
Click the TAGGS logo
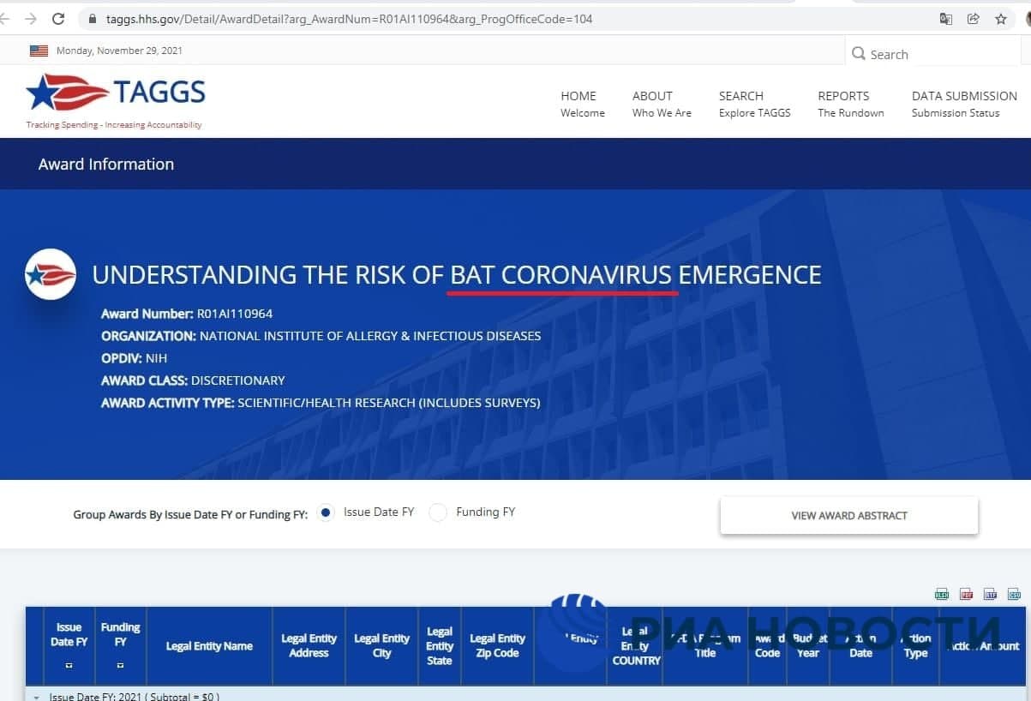(x=116, y=94)
